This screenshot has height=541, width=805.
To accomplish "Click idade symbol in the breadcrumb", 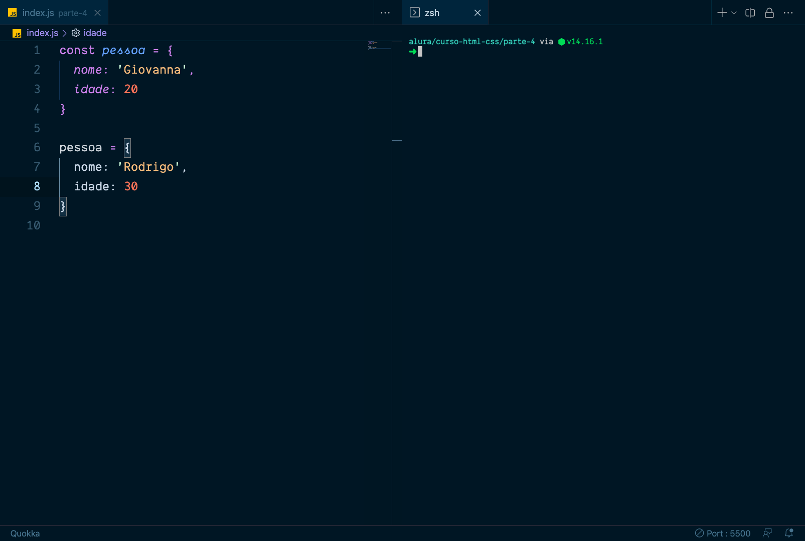I will (95, 33).
